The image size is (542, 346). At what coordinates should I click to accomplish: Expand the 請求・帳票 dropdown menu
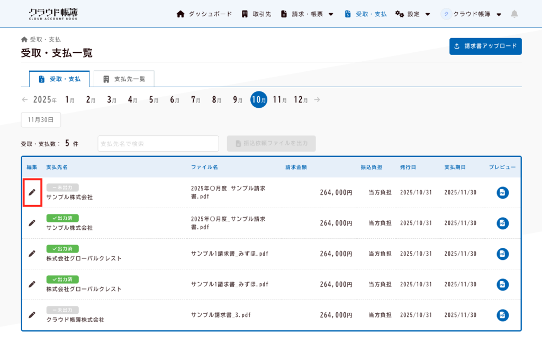308,14
